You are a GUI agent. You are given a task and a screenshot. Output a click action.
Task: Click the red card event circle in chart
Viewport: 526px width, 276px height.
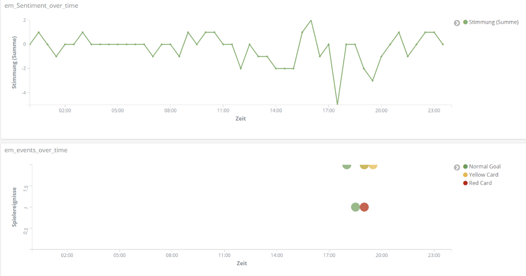(364, 207)
